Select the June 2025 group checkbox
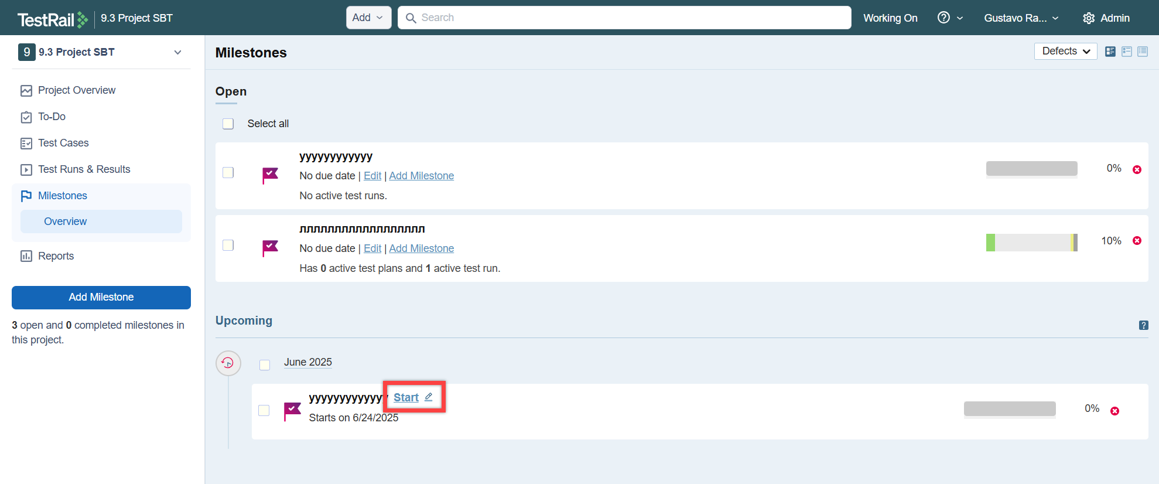This screenshot has height=484, width=1159. [x=265, y=365]
